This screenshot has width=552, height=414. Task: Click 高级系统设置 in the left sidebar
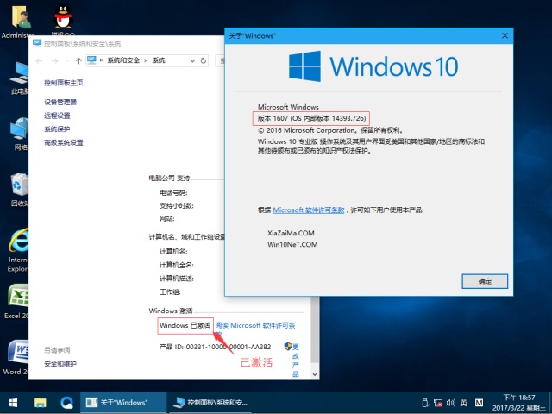click(64, 142)
